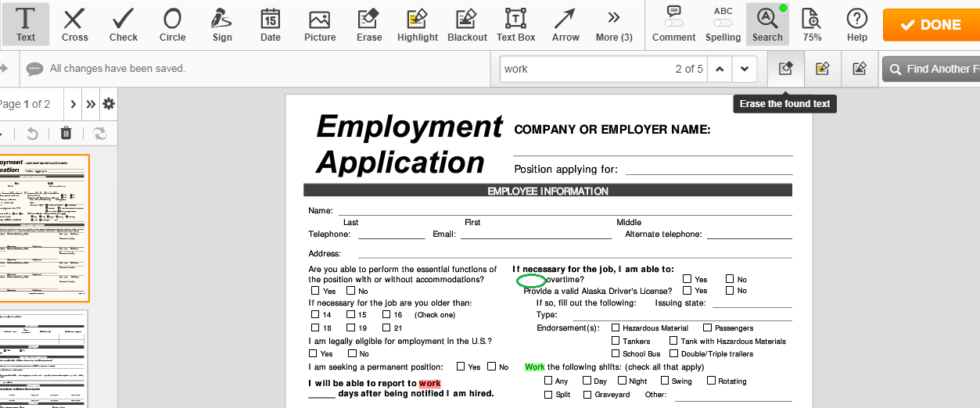Open the Help icon
The image size is (980, 408).
[x=857, y=24]
